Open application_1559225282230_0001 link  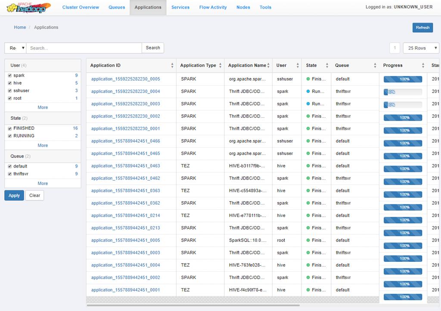pos(125,128)
